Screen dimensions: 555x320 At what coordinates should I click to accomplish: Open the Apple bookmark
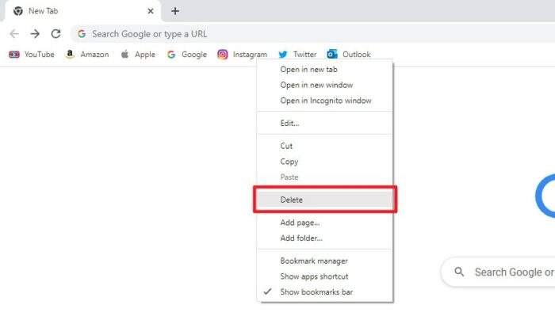pos(138,55)
